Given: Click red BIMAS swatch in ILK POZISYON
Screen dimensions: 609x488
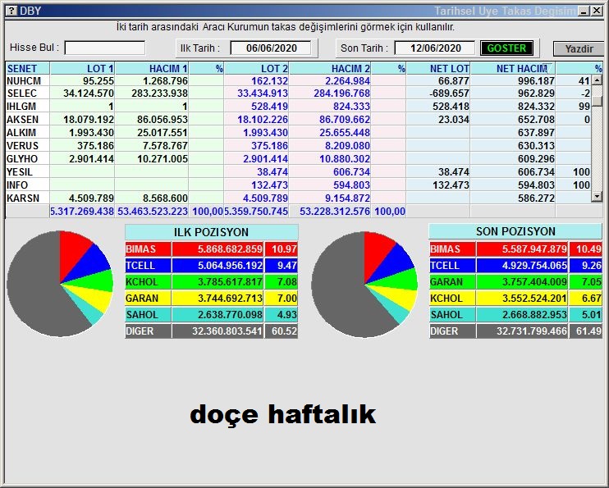Looking at the screenshot, I should click(x=148, y=249).
